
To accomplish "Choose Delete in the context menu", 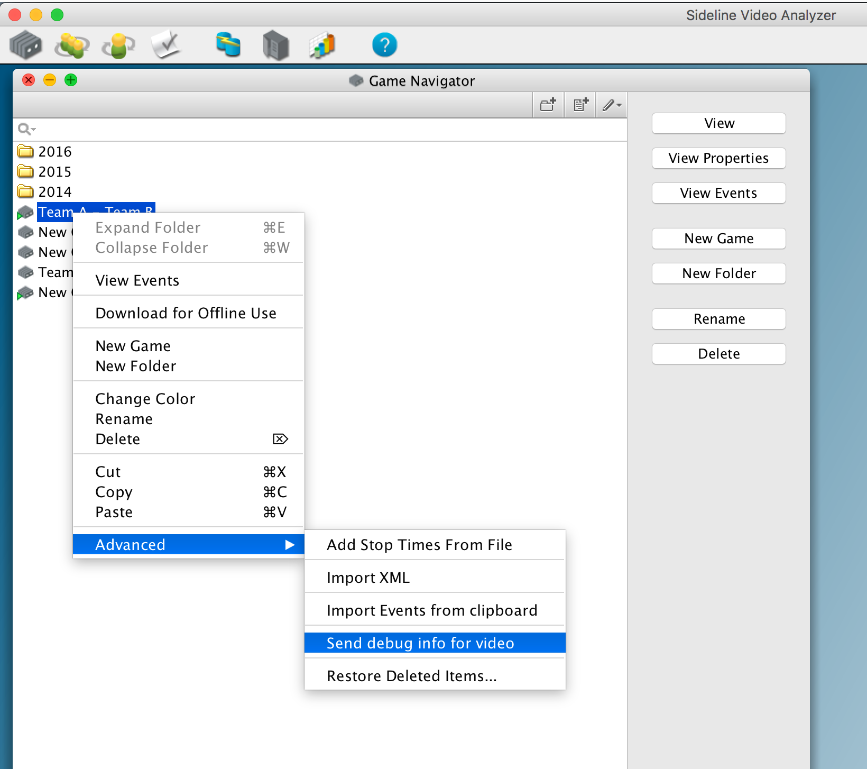I will pos(188,439).
